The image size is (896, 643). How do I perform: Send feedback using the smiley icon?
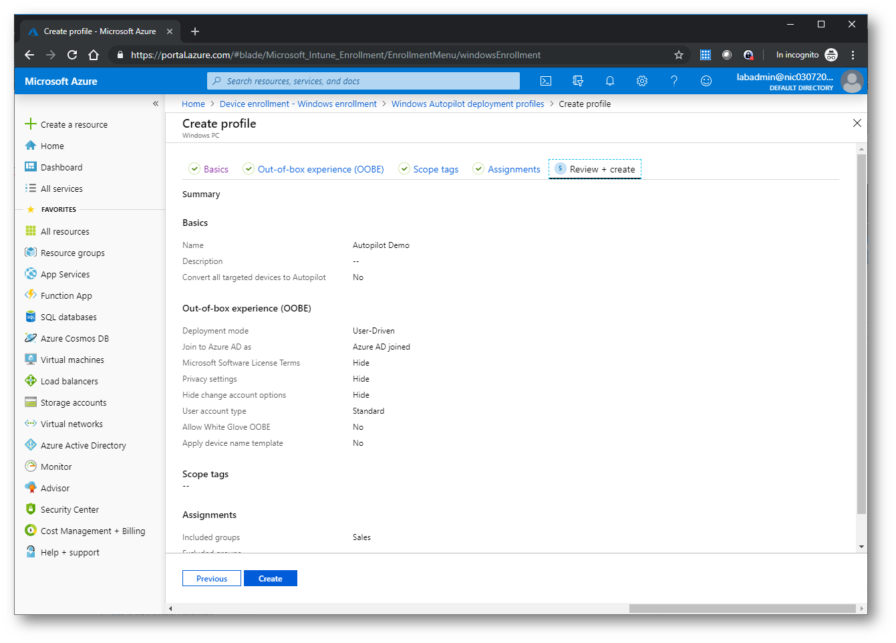click(706, 81)
